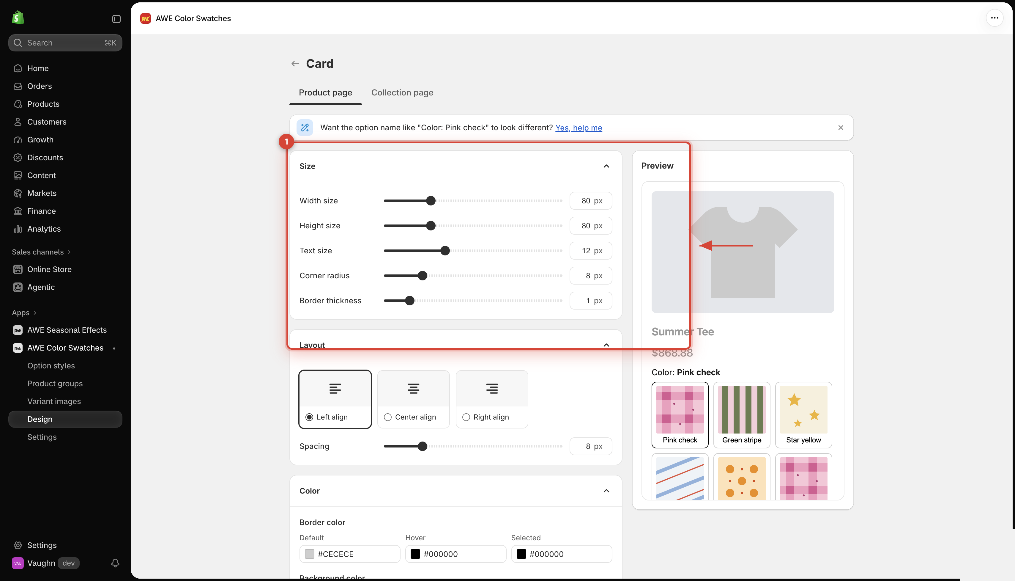Click the Shopify logo icon
Screen dimensions: 1015x581
(x=18, y=18)
